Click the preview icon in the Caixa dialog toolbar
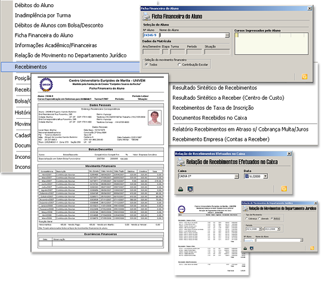This screenshot has width=322, height=286. (190, 189)
